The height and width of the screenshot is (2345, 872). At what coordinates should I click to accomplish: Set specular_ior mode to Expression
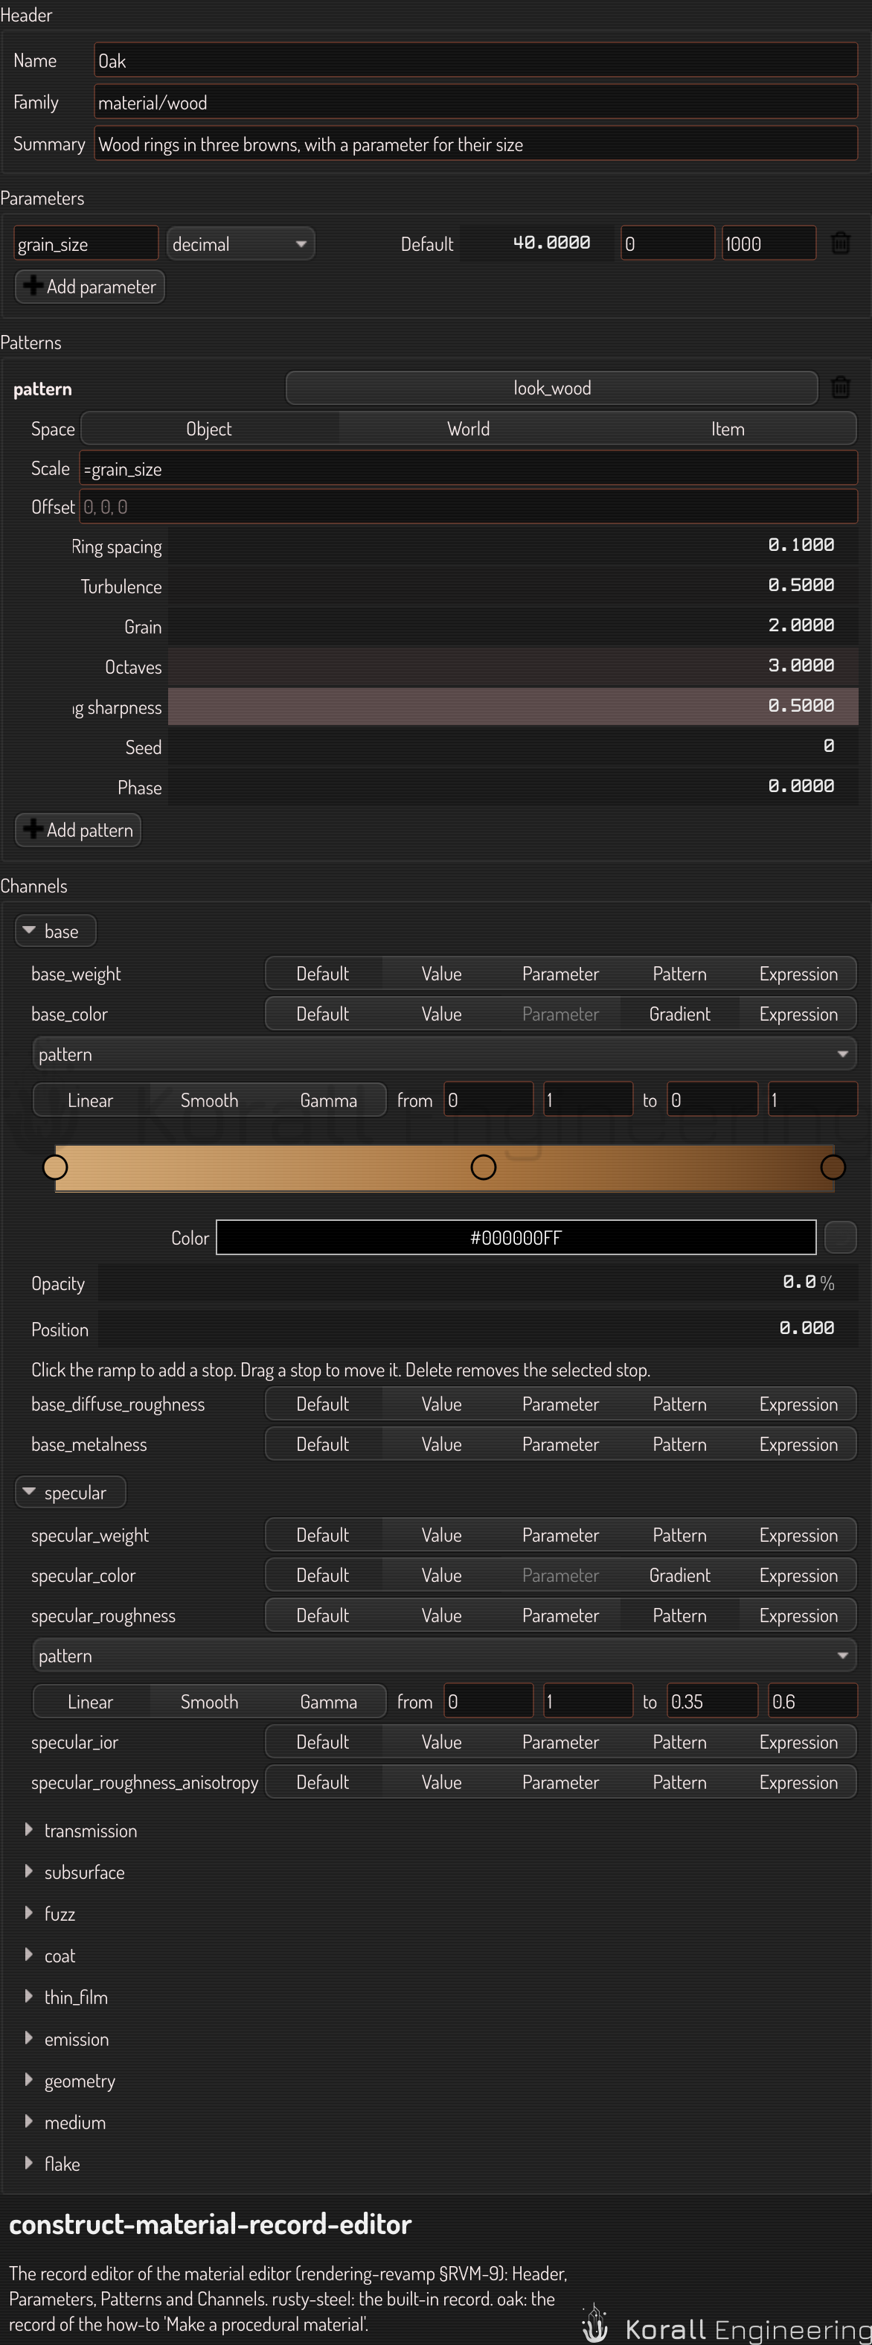798,1742
